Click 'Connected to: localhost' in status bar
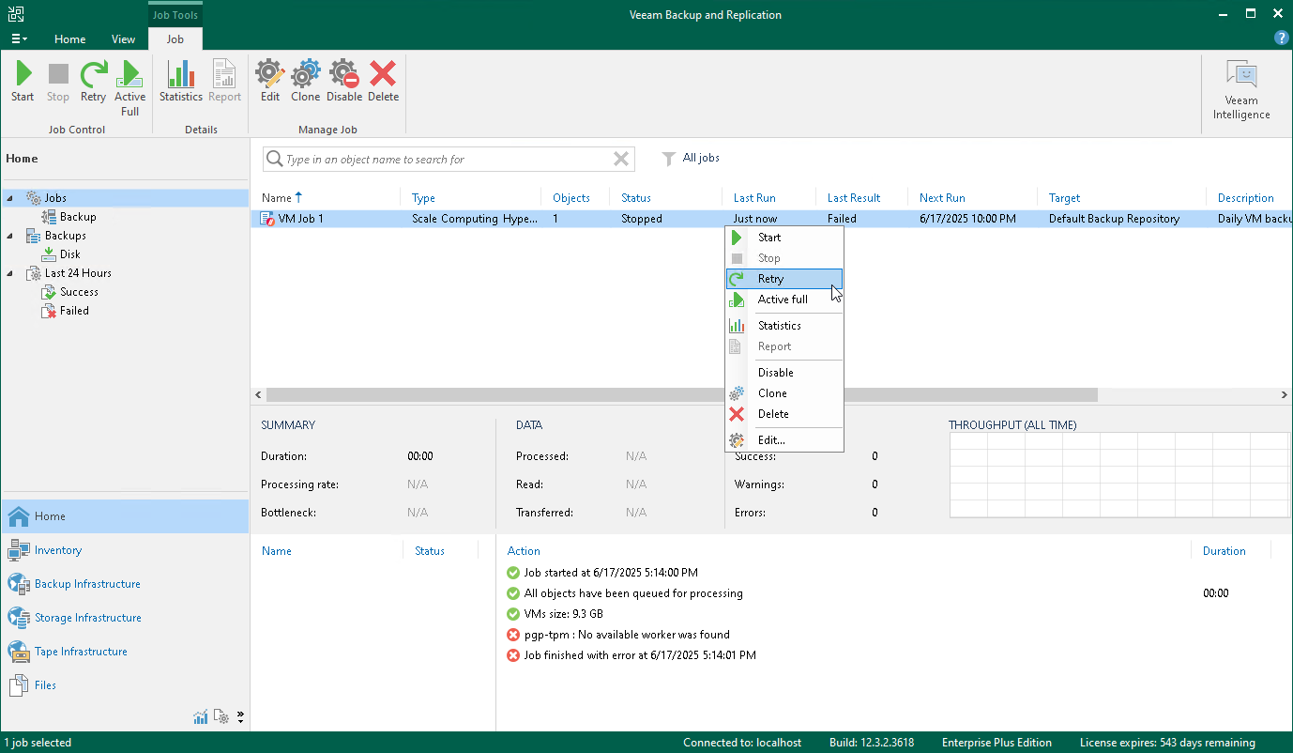The width and height of the screenshot is (1293, 753). (x=742, y=743)
